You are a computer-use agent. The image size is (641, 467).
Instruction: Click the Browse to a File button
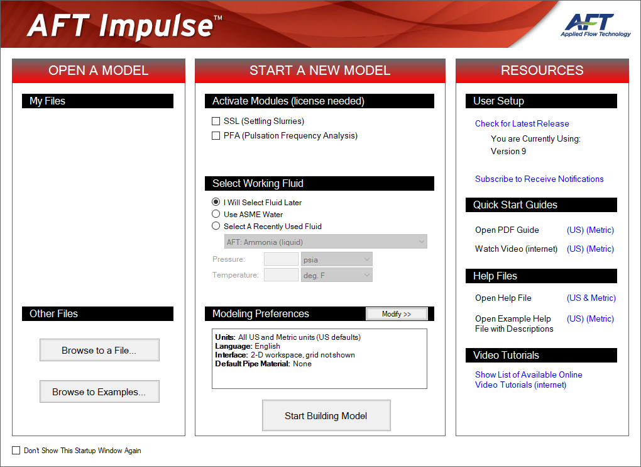click(x=99, y=350)
